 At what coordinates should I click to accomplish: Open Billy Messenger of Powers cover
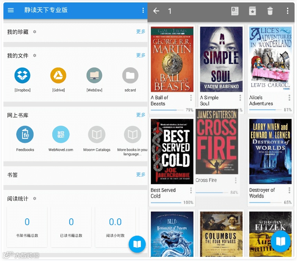[172, 234]
